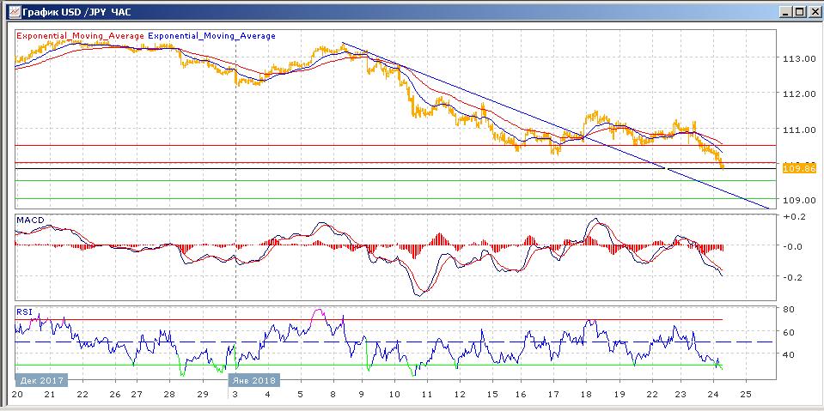
Task: Minimize the USD/JPY chart window
Action: pos(784,11)
